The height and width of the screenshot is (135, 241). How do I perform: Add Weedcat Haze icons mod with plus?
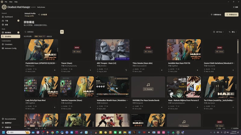point(233,70)
